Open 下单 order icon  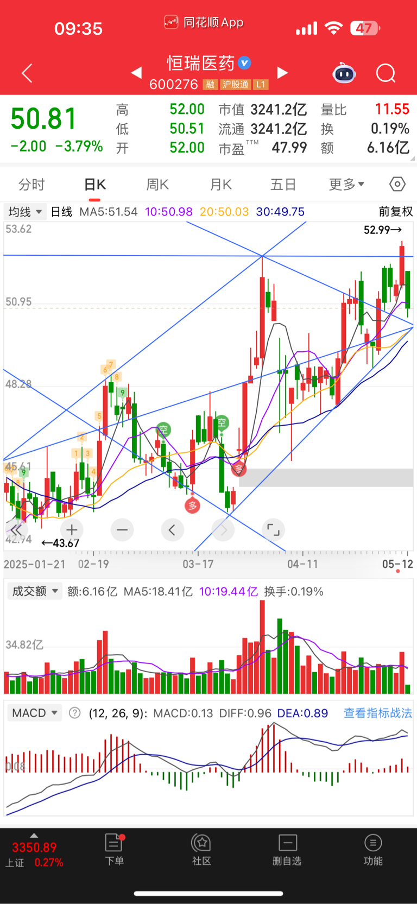coord(115,850)
